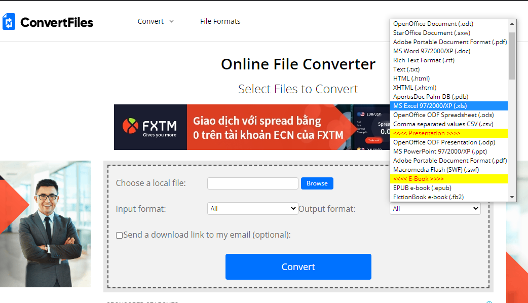Image resolution: width=528 pixels, height=303 pixels.
Task: Open the Input format dropdown
Action: (252, 209)
